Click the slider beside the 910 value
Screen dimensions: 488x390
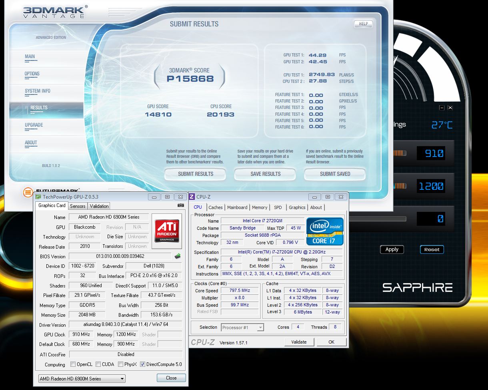point(400,153)
